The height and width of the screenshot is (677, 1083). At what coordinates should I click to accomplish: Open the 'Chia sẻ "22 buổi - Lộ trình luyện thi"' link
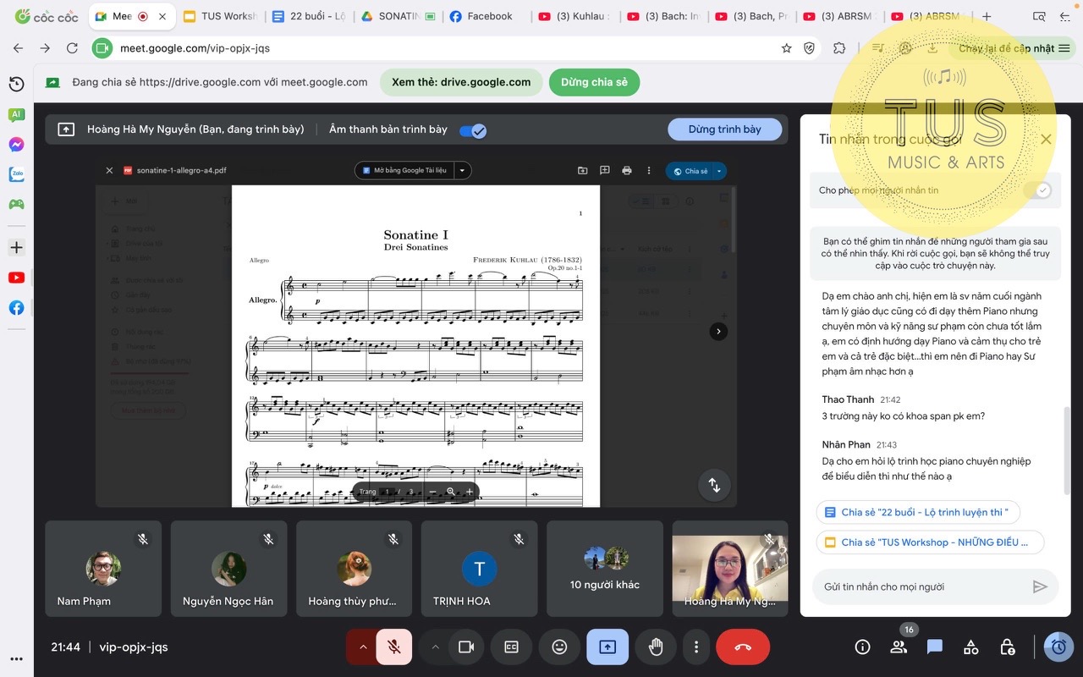918,512
